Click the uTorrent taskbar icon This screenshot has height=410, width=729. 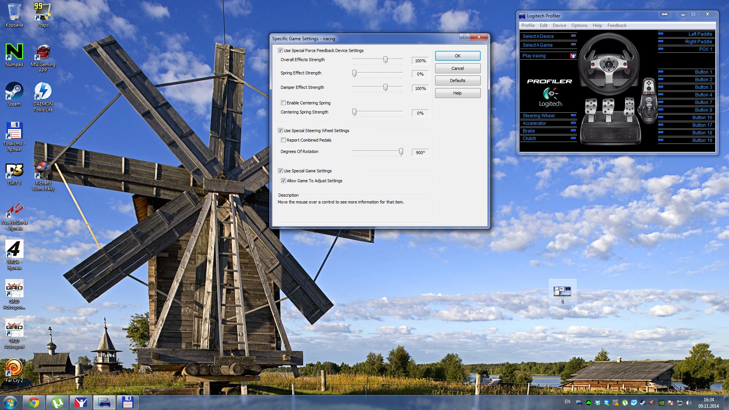(x=57, y=402)
